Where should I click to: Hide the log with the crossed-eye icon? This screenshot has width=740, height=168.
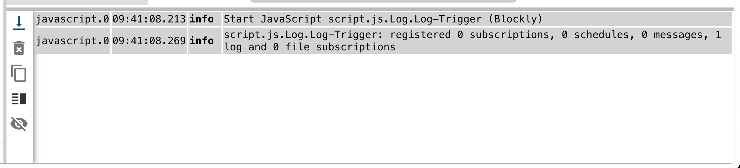click(x=19, y=123)
